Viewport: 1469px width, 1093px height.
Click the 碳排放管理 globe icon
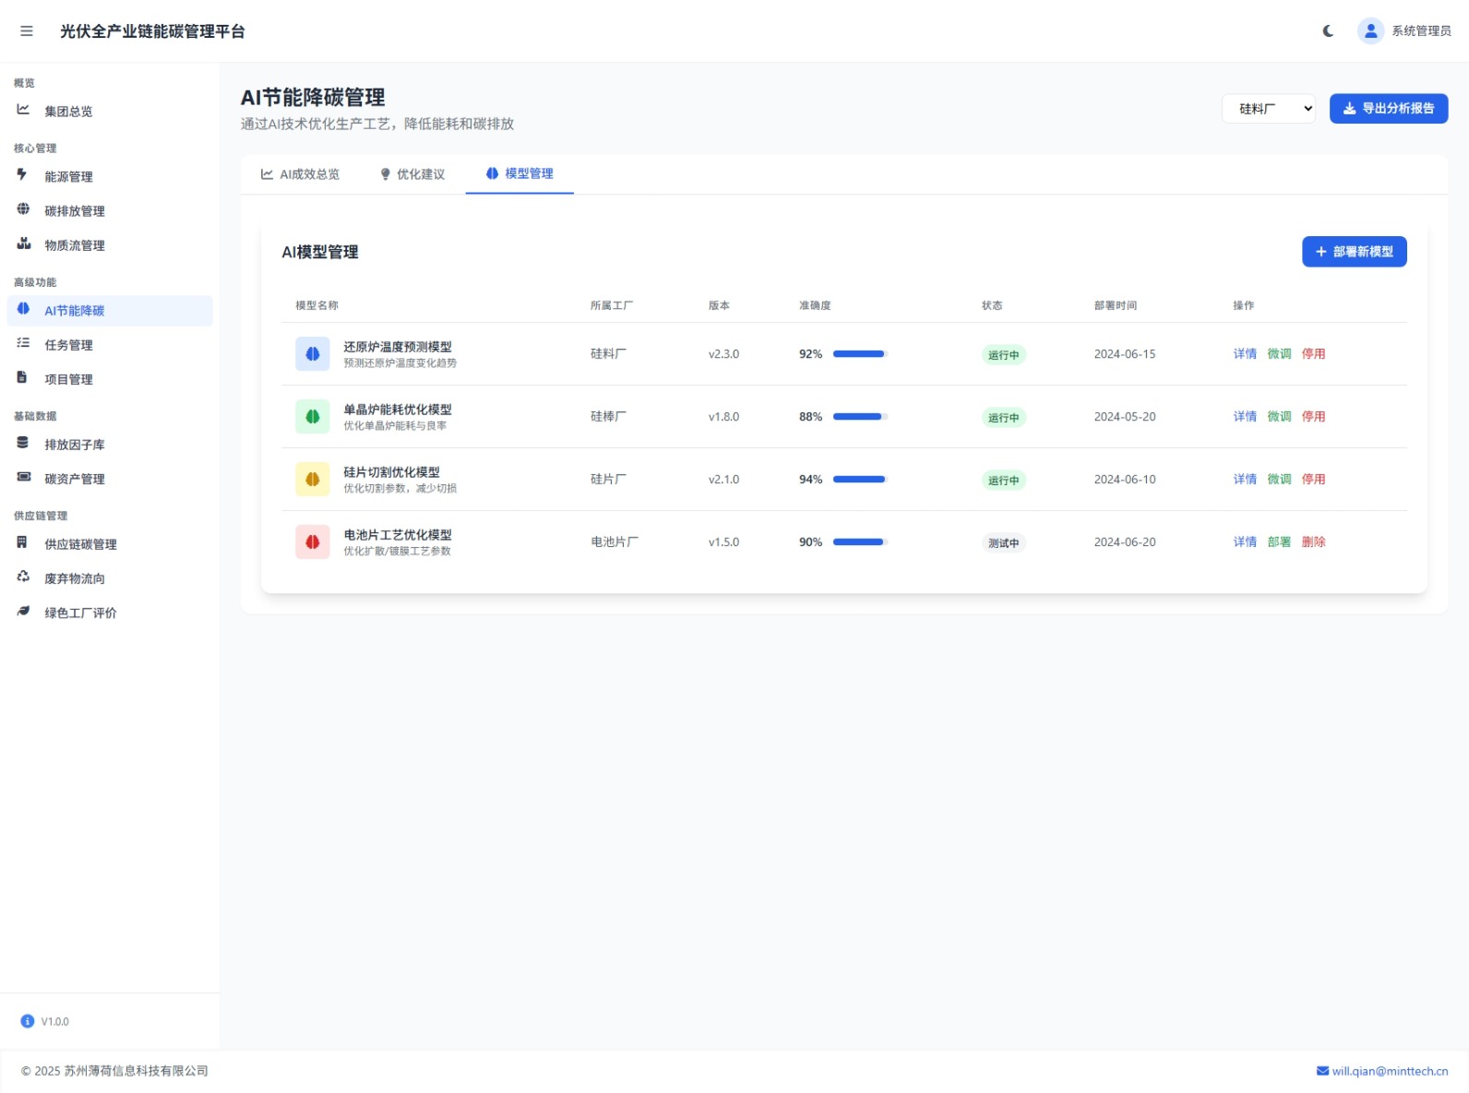(23, 209)
